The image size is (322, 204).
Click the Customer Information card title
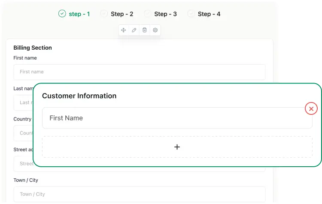coord(79,96)
